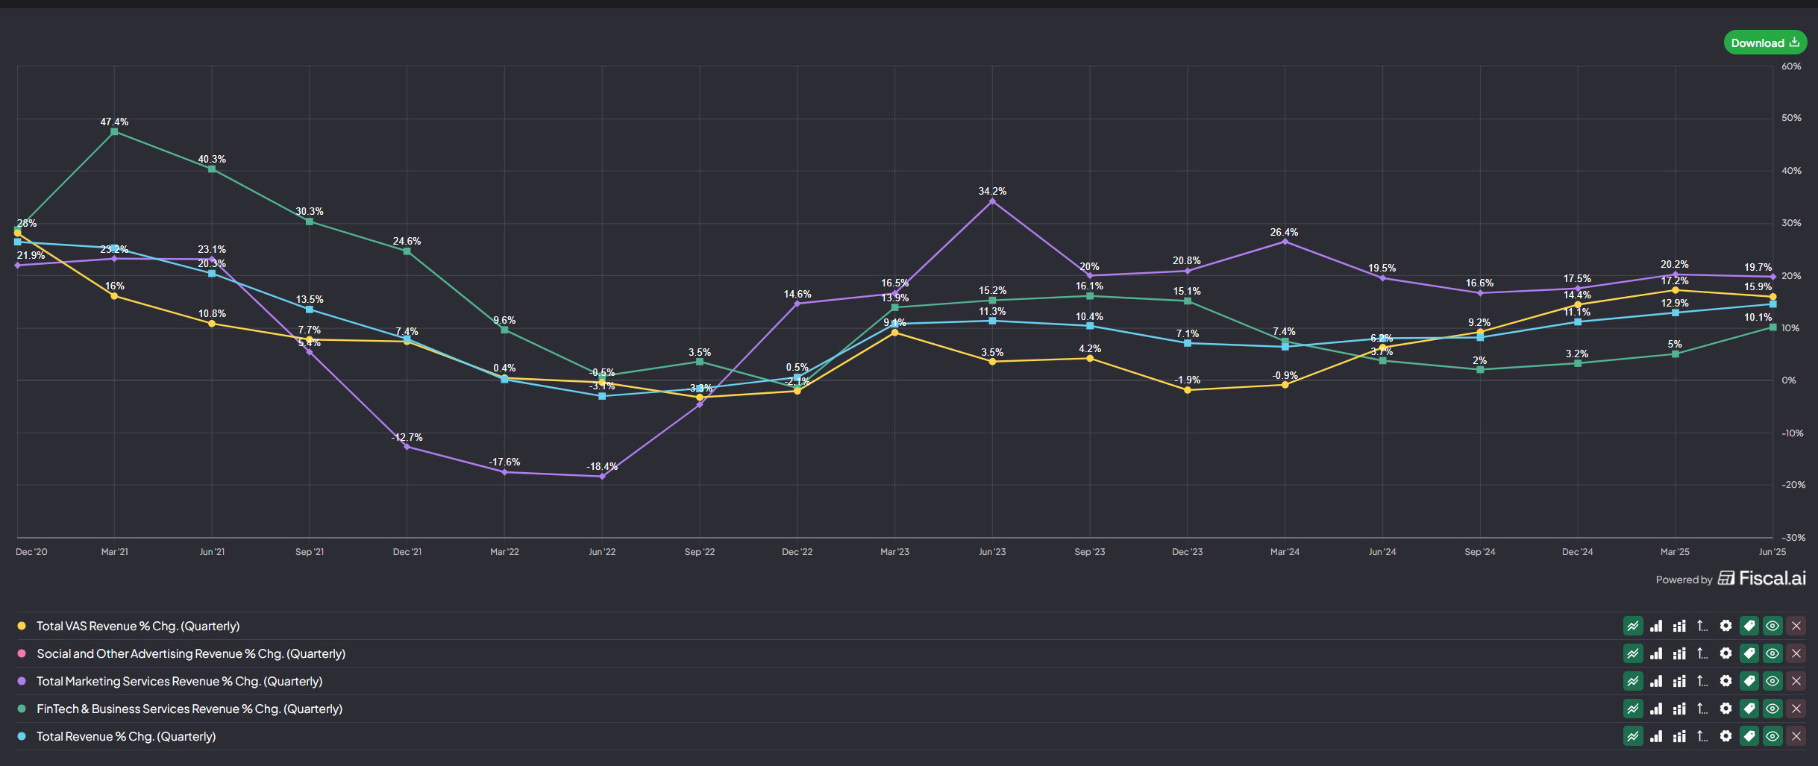Open axis options arrow for Total Revenue series
Viewport: 1818px width, 766px height.
tap(1702, 736)
